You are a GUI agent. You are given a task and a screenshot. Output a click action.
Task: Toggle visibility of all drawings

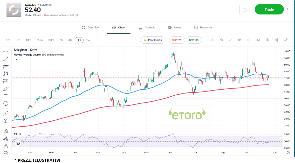pos(6,153)
